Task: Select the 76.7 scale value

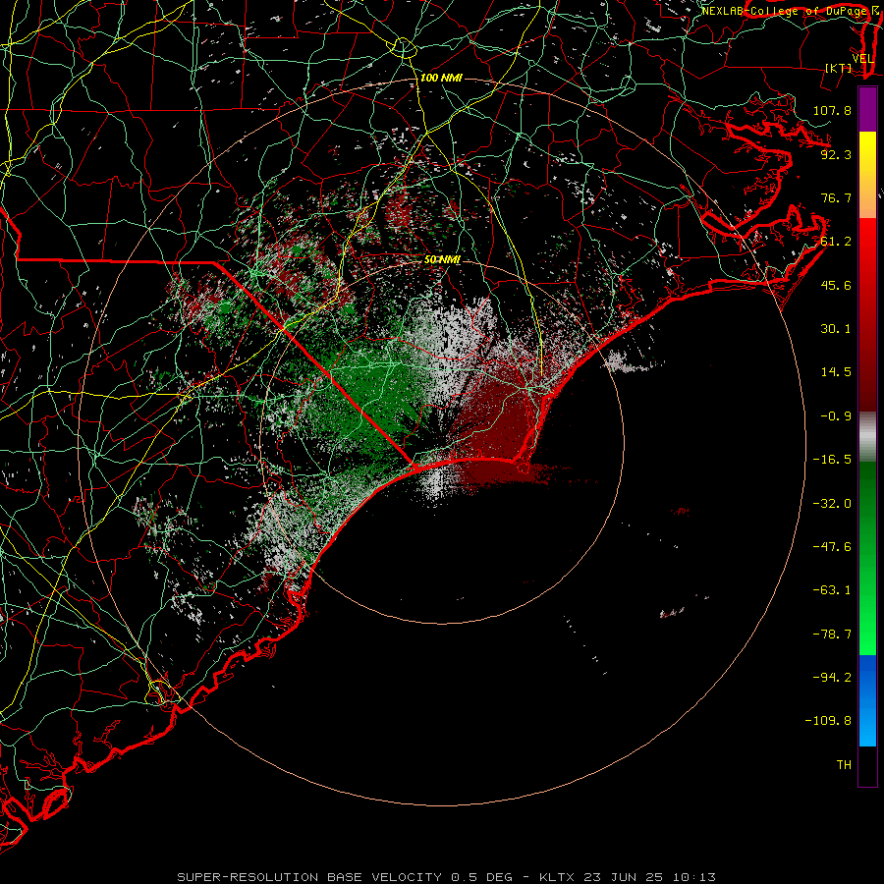Action: (836, 197)
